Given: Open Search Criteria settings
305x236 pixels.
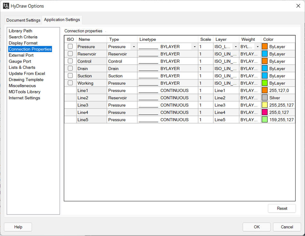Looking at the screenshot, I should tap(23, 37).
